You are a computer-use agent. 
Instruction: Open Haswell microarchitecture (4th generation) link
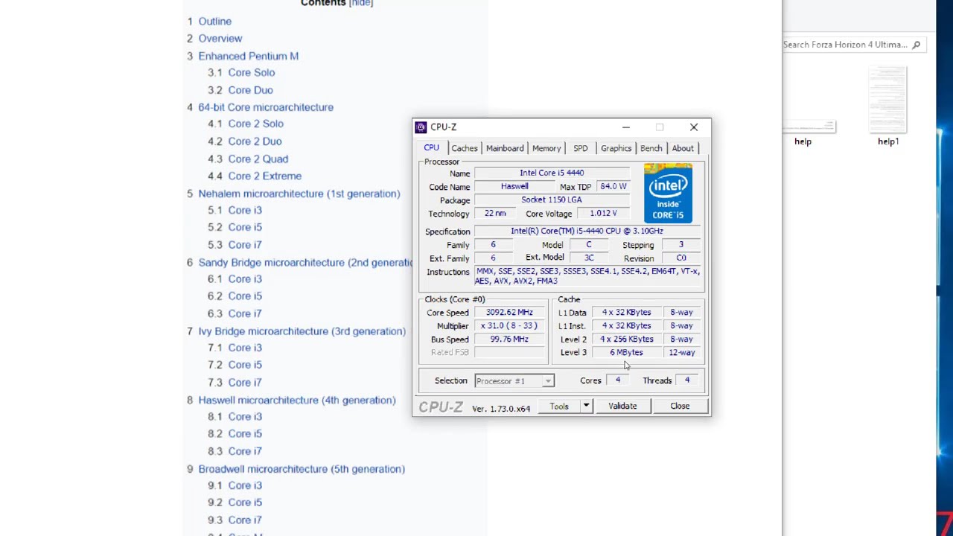click(x=297, y=401)
